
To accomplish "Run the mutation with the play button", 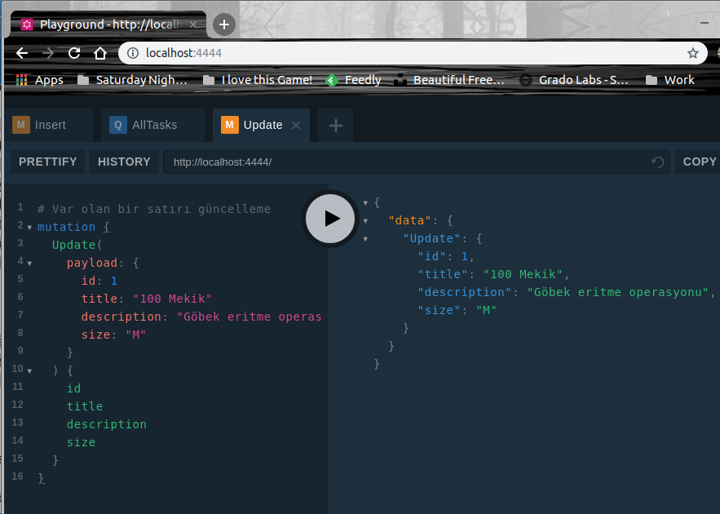I will [330, 218].
